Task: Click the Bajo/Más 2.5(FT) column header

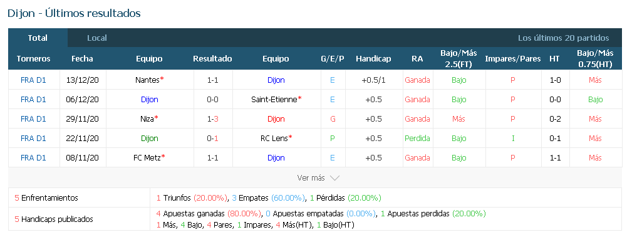Action: [x=458, y=58]
